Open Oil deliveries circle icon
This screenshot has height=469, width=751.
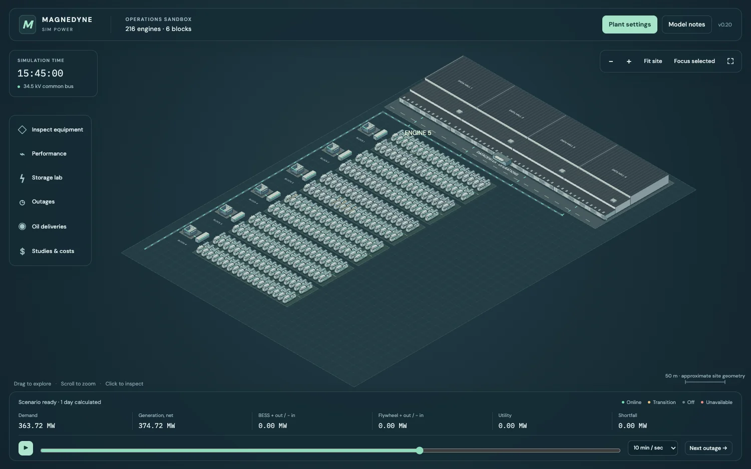[x=22, y=226]
